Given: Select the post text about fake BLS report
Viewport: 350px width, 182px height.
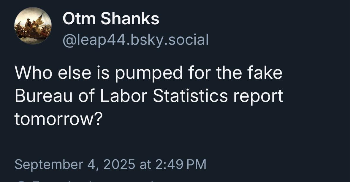Looking at the screenshot, I should (x=149, y=96).
